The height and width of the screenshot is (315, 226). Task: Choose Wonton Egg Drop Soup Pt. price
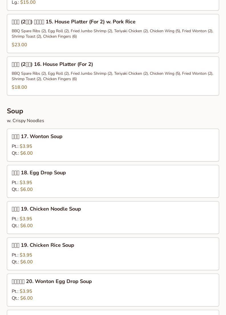[26, 291]
